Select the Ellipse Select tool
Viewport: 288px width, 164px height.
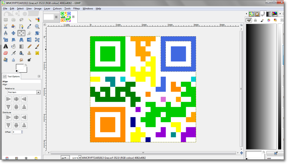pyautogui.click(x=13, y=20)
